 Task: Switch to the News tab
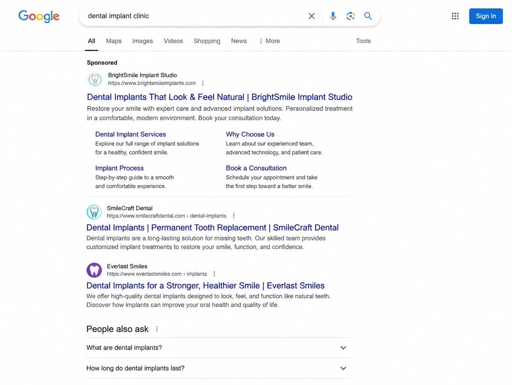tap(239, 41)
